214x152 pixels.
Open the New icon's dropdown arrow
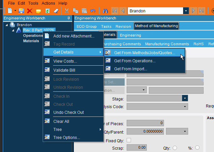click(x=15, y=11)
